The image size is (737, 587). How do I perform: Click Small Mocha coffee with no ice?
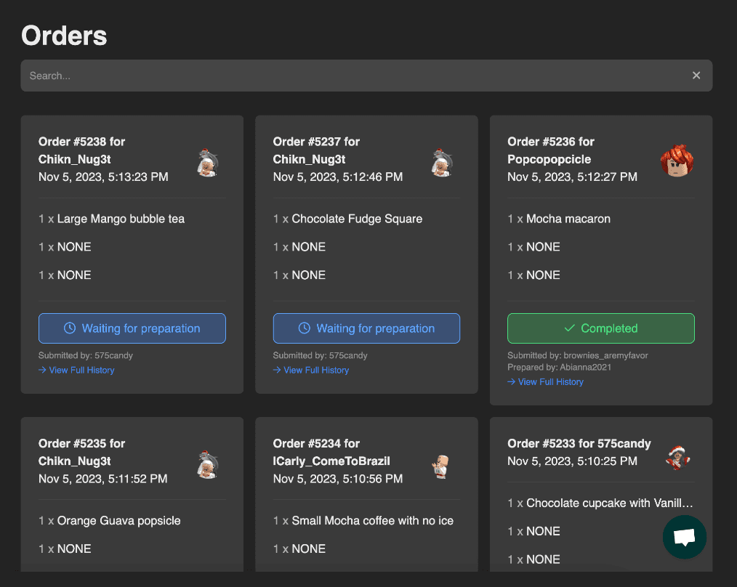pos(372,521)
